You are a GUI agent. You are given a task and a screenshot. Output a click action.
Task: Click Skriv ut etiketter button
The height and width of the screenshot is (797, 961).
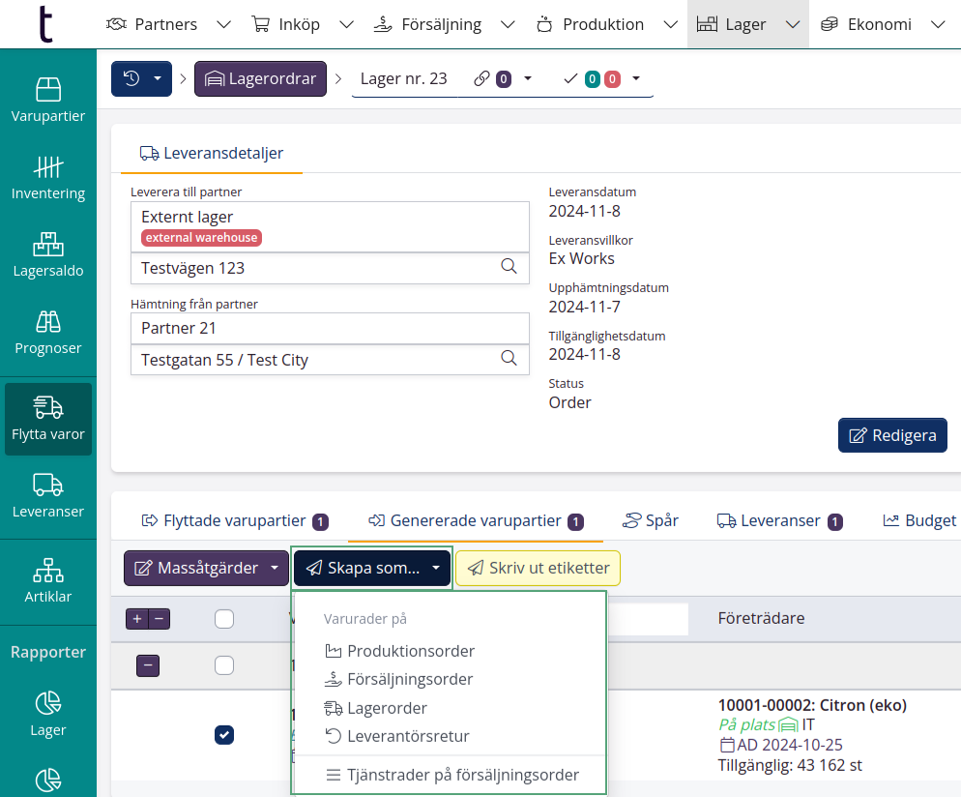click(538, 568)
